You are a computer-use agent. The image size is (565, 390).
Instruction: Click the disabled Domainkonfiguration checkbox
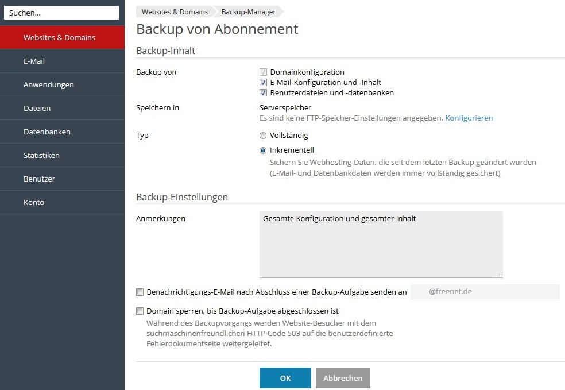[x=263, y=72]
